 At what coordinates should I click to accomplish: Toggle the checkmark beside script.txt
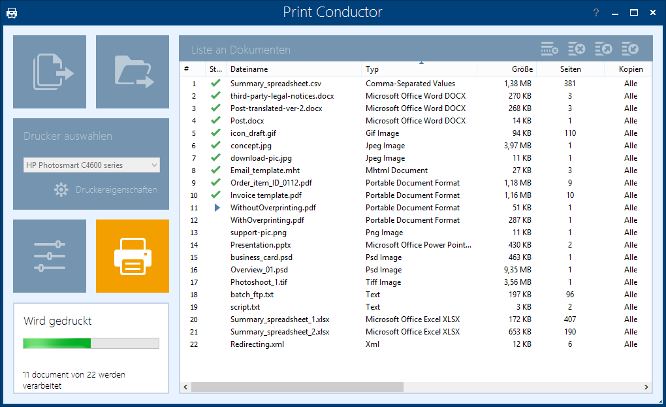click(215, 306)
